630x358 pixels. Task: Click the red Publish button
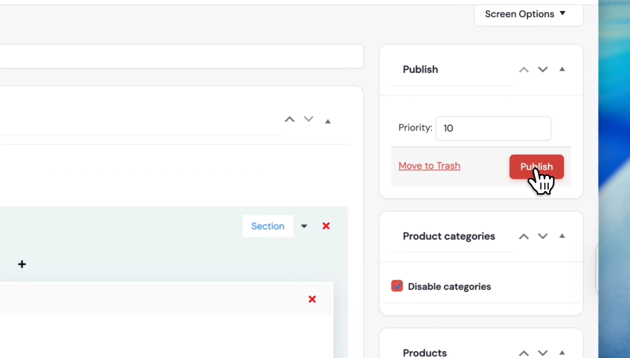536,167
